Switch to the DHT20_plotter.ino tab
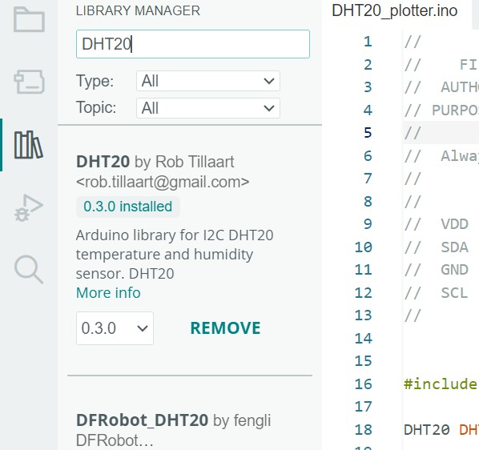The image size is (479, 450). click(395, 11)
